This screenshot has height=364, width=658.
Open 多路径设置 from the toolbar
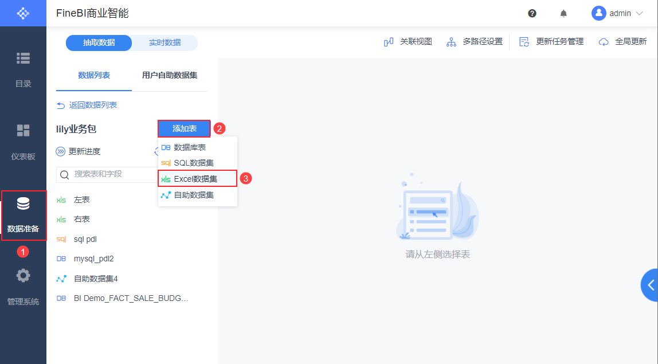point(474,42)
